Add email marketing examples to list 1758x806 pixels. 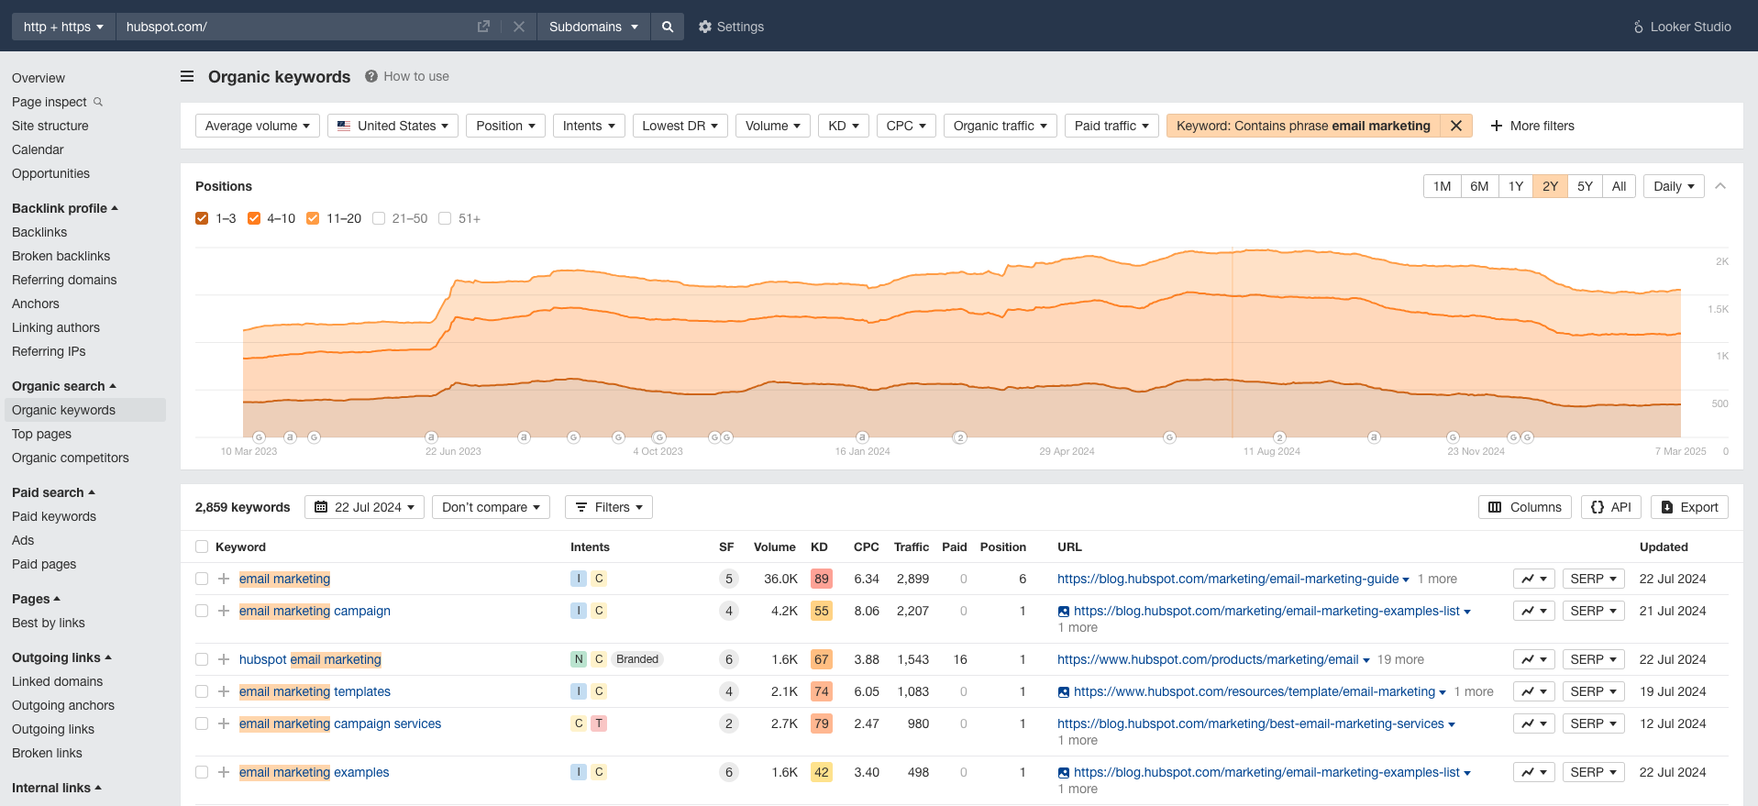(x=224, y=772)
